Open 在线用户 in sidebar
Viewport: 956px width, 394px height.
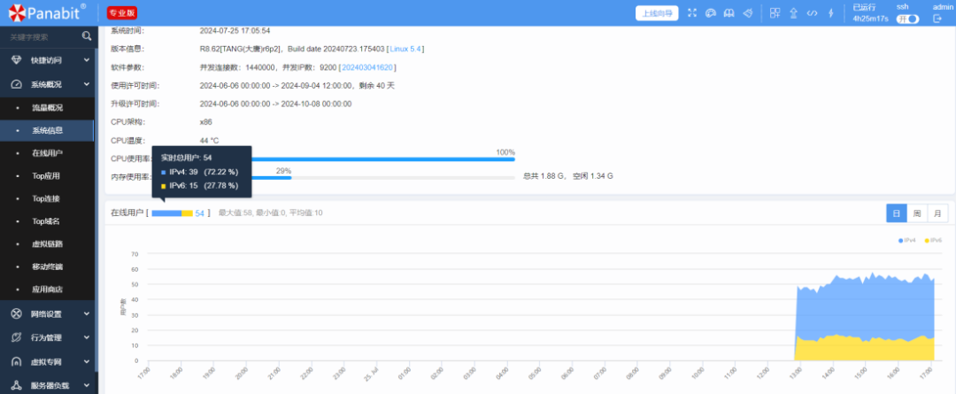[47, 153]
